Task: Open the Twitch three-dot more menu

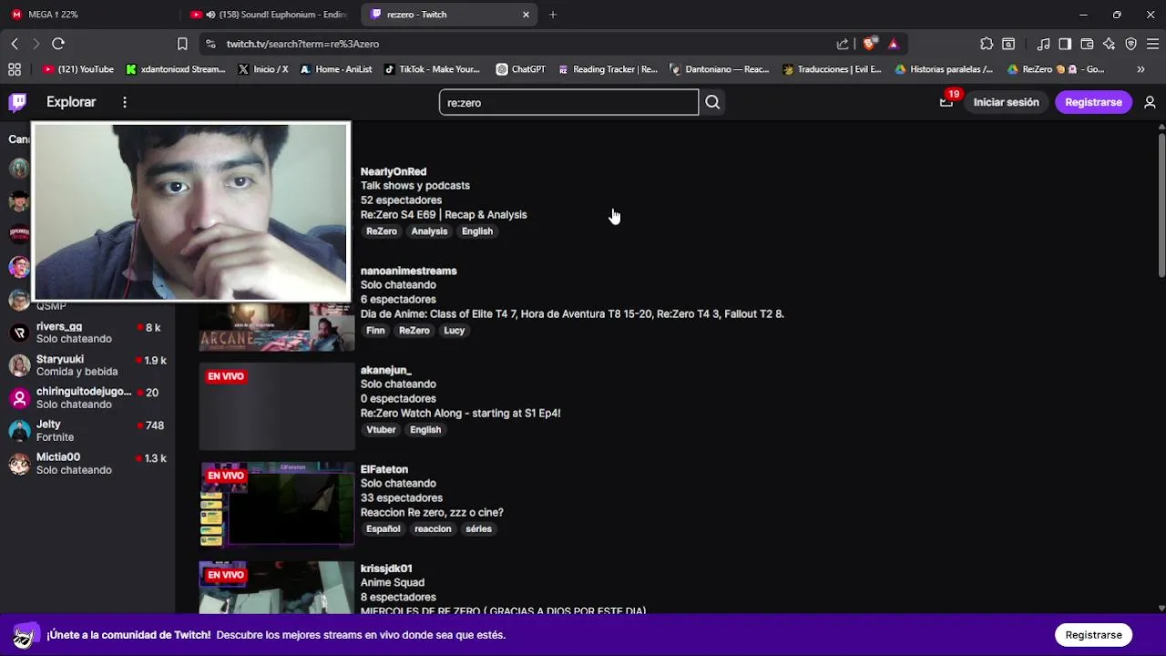Action: coord(125,102)
